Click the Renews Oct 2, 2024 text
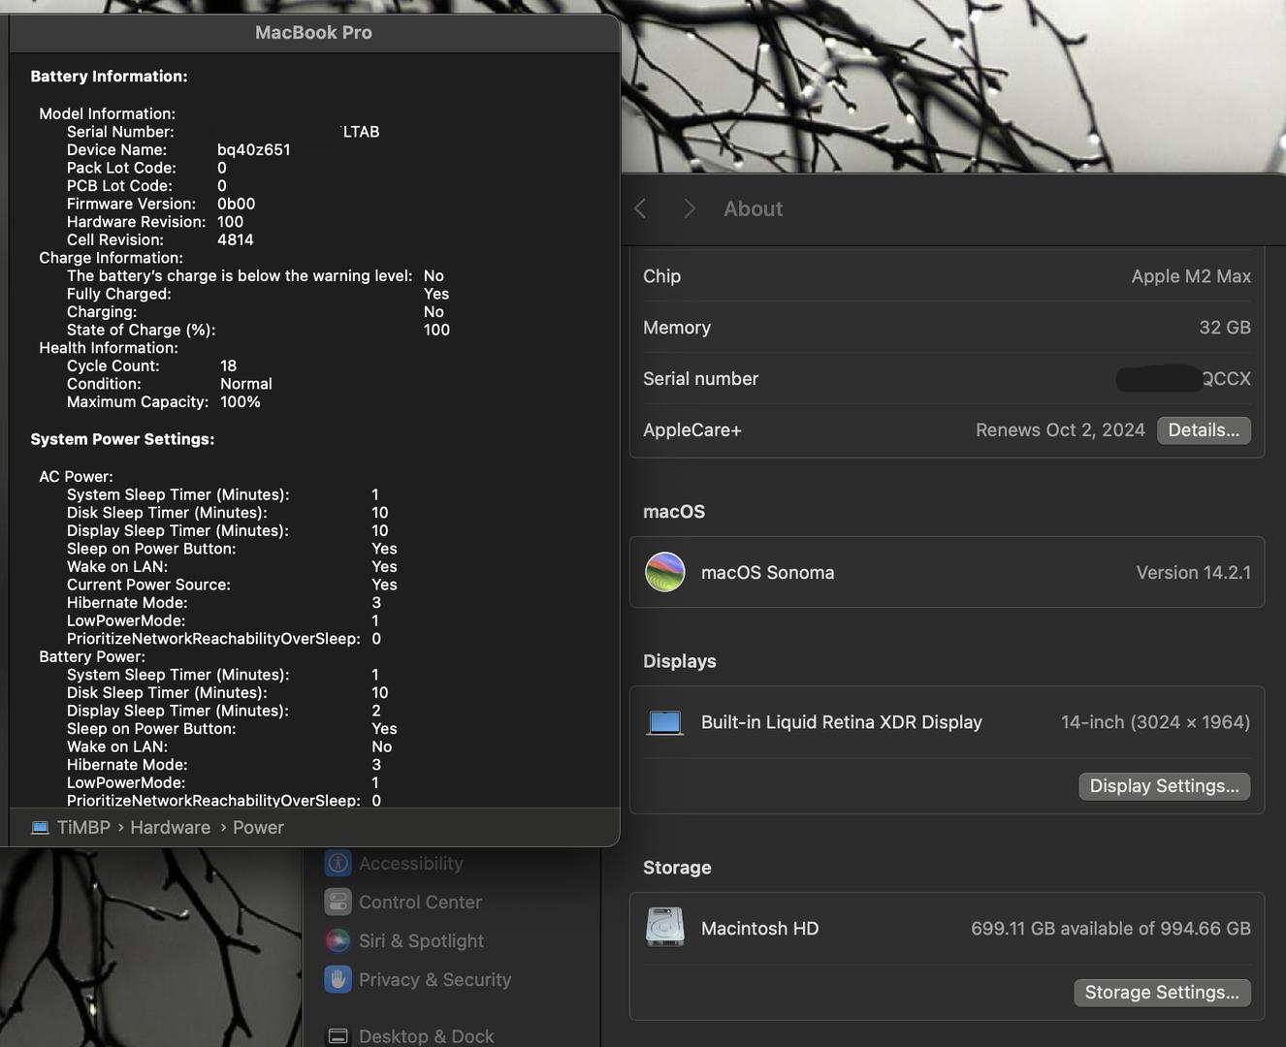 [1060, 429]
